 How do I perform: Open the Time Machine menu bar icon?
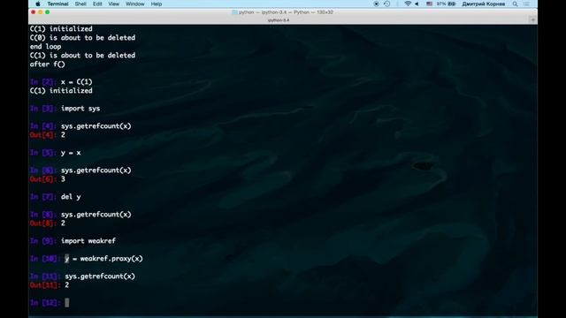(x=387, y=4)
